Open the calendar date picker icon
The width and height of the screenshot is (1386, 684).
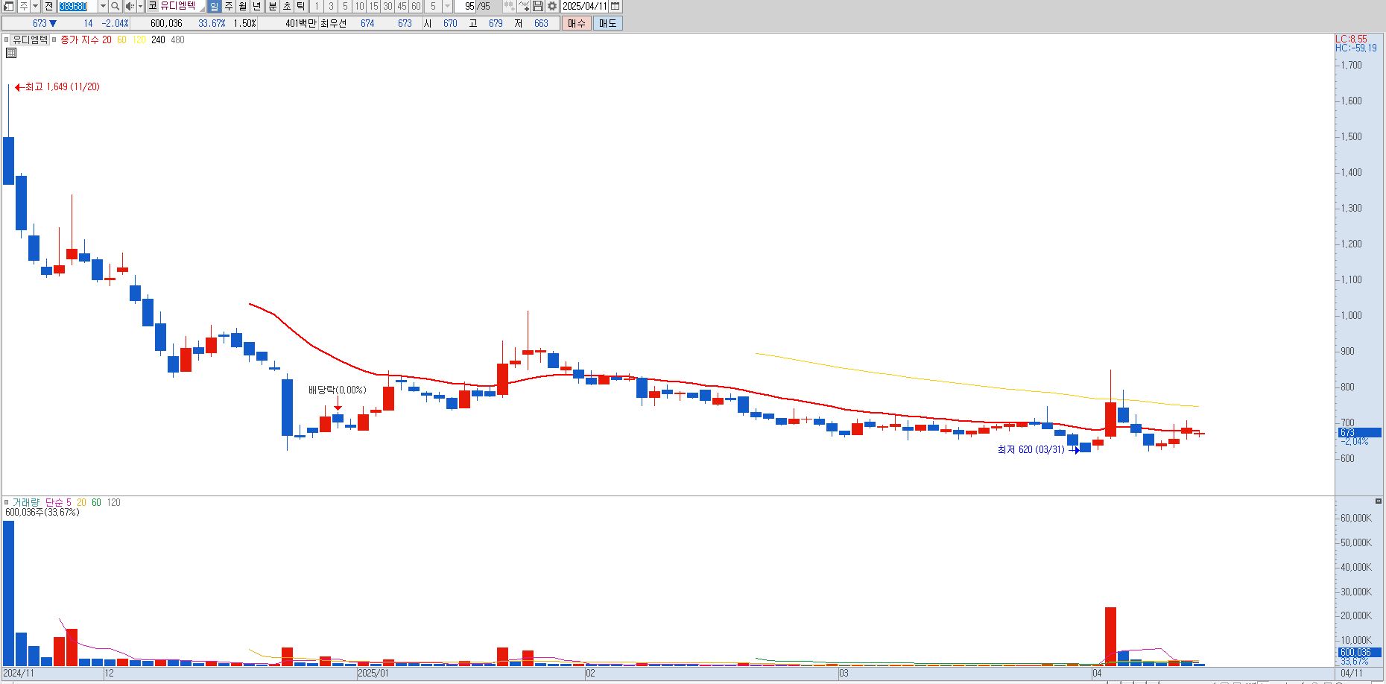pos(615,6)
